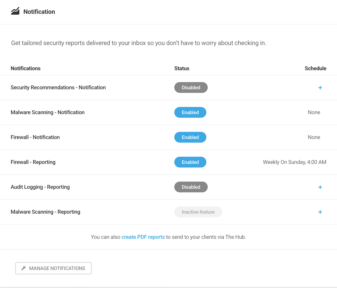Screen dimensions: 337x288
Task: Add a schedule for Security Recommendations notification
Action: (x=320, y=87)
